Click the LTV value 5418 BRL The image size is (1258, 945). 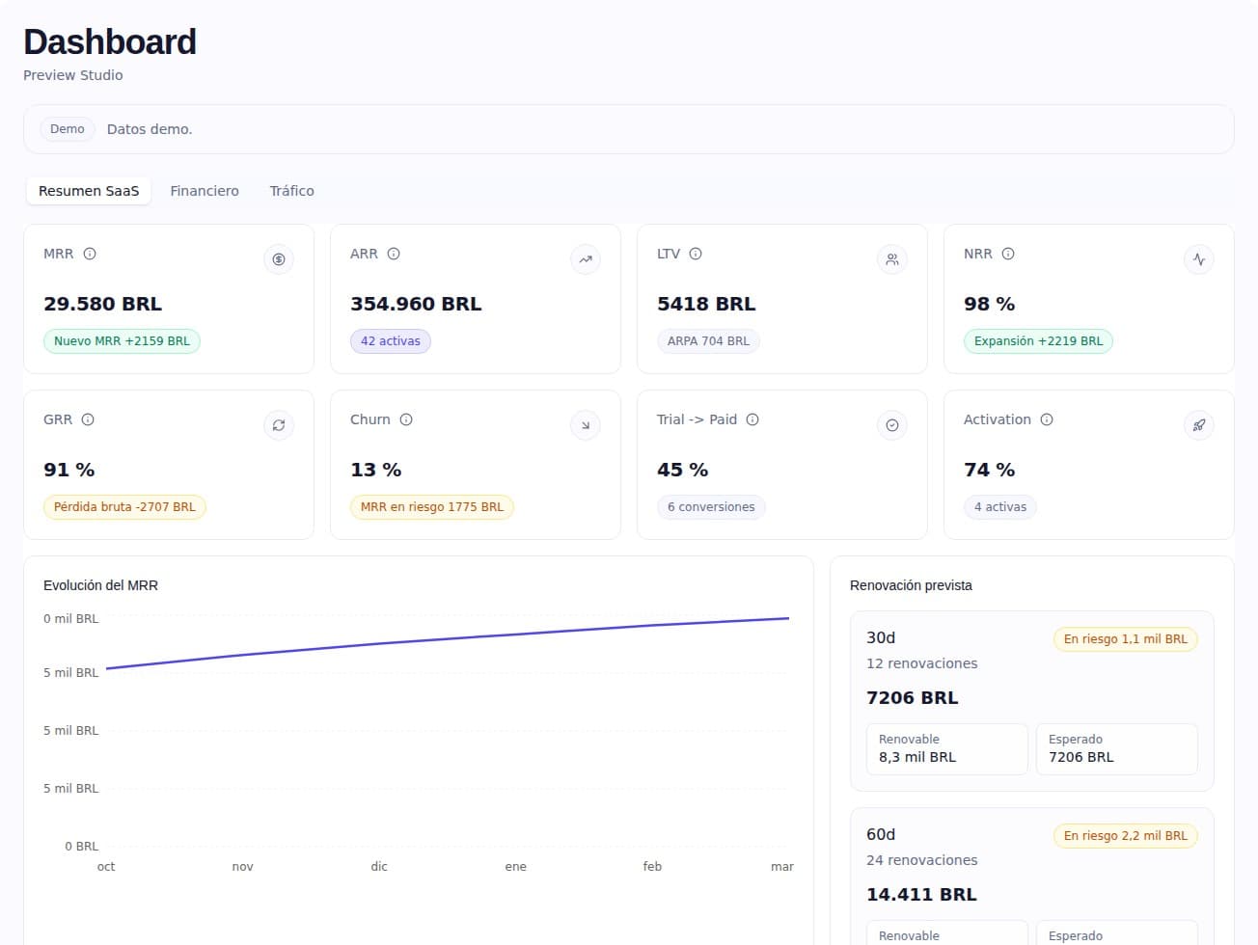tap(706, 304)
